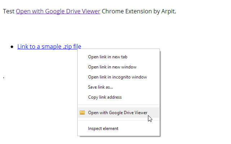Click the separator line above Inspect element
231x144 pixels.
[118, 121]
